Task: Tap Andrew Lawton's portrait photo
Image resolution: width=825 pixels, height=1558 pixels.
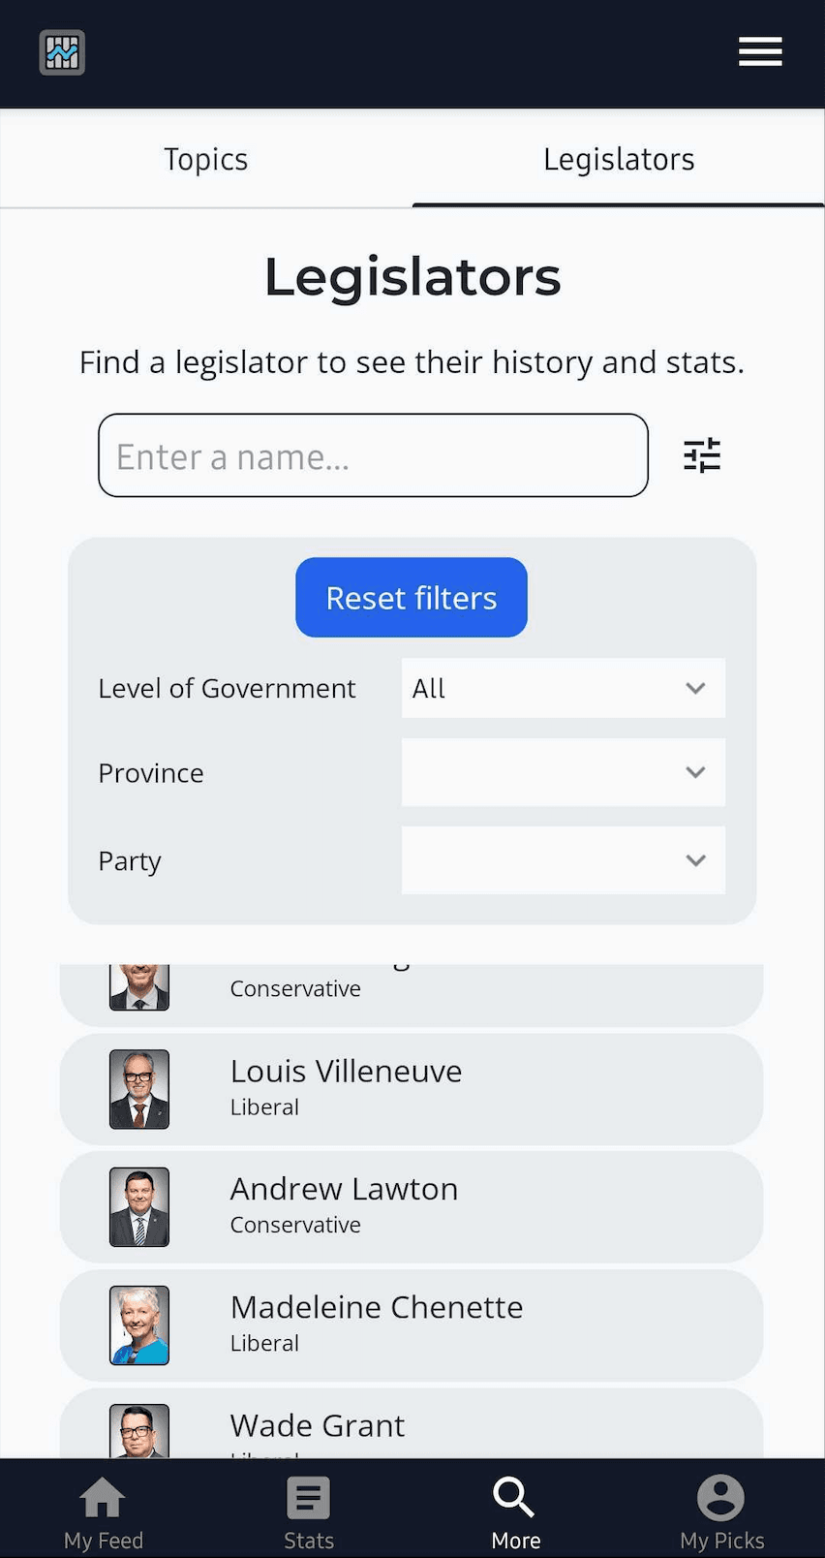Action: pyautogui.click(x=139, y=1207)
